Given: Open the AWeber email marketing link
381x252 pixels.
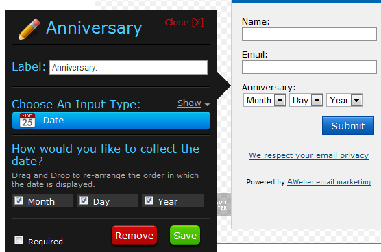Looking at the screenshot, I should coord(329,182).
